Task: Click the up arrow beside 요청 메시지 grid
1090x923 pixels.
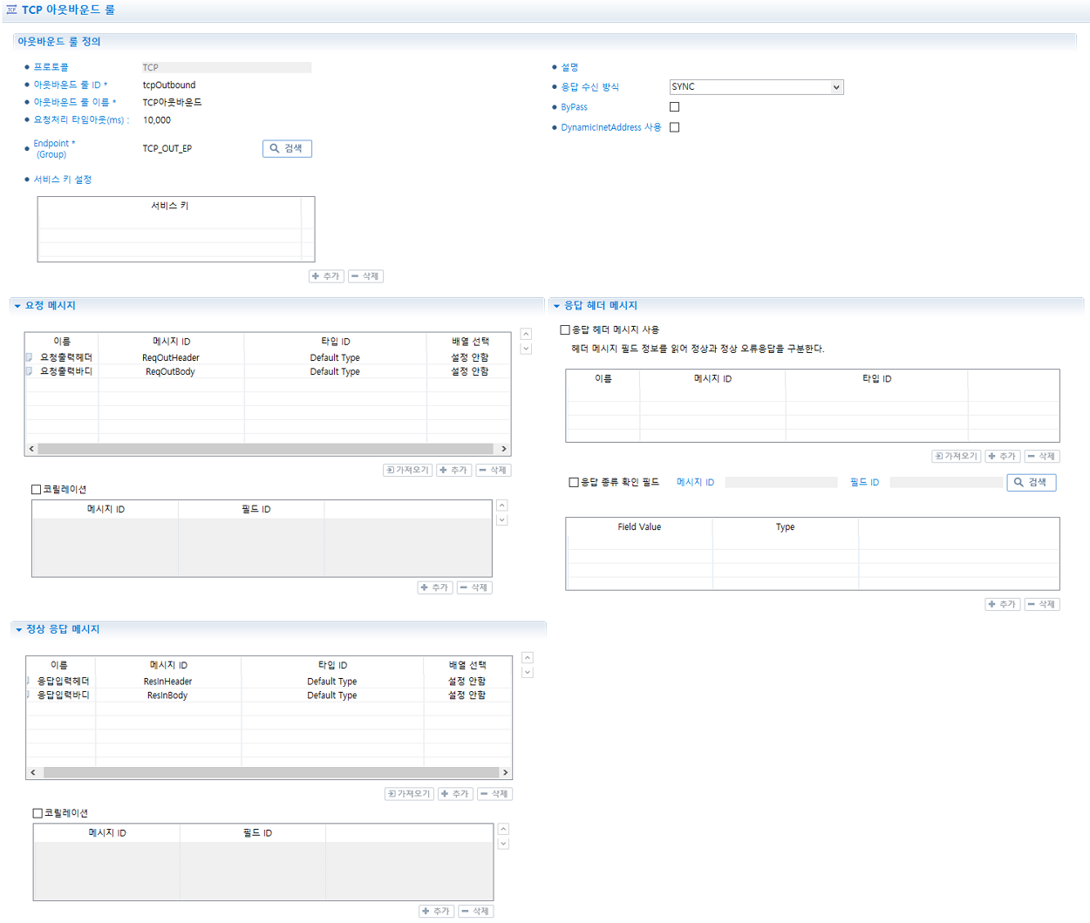Action: click(x=526, y=333)
